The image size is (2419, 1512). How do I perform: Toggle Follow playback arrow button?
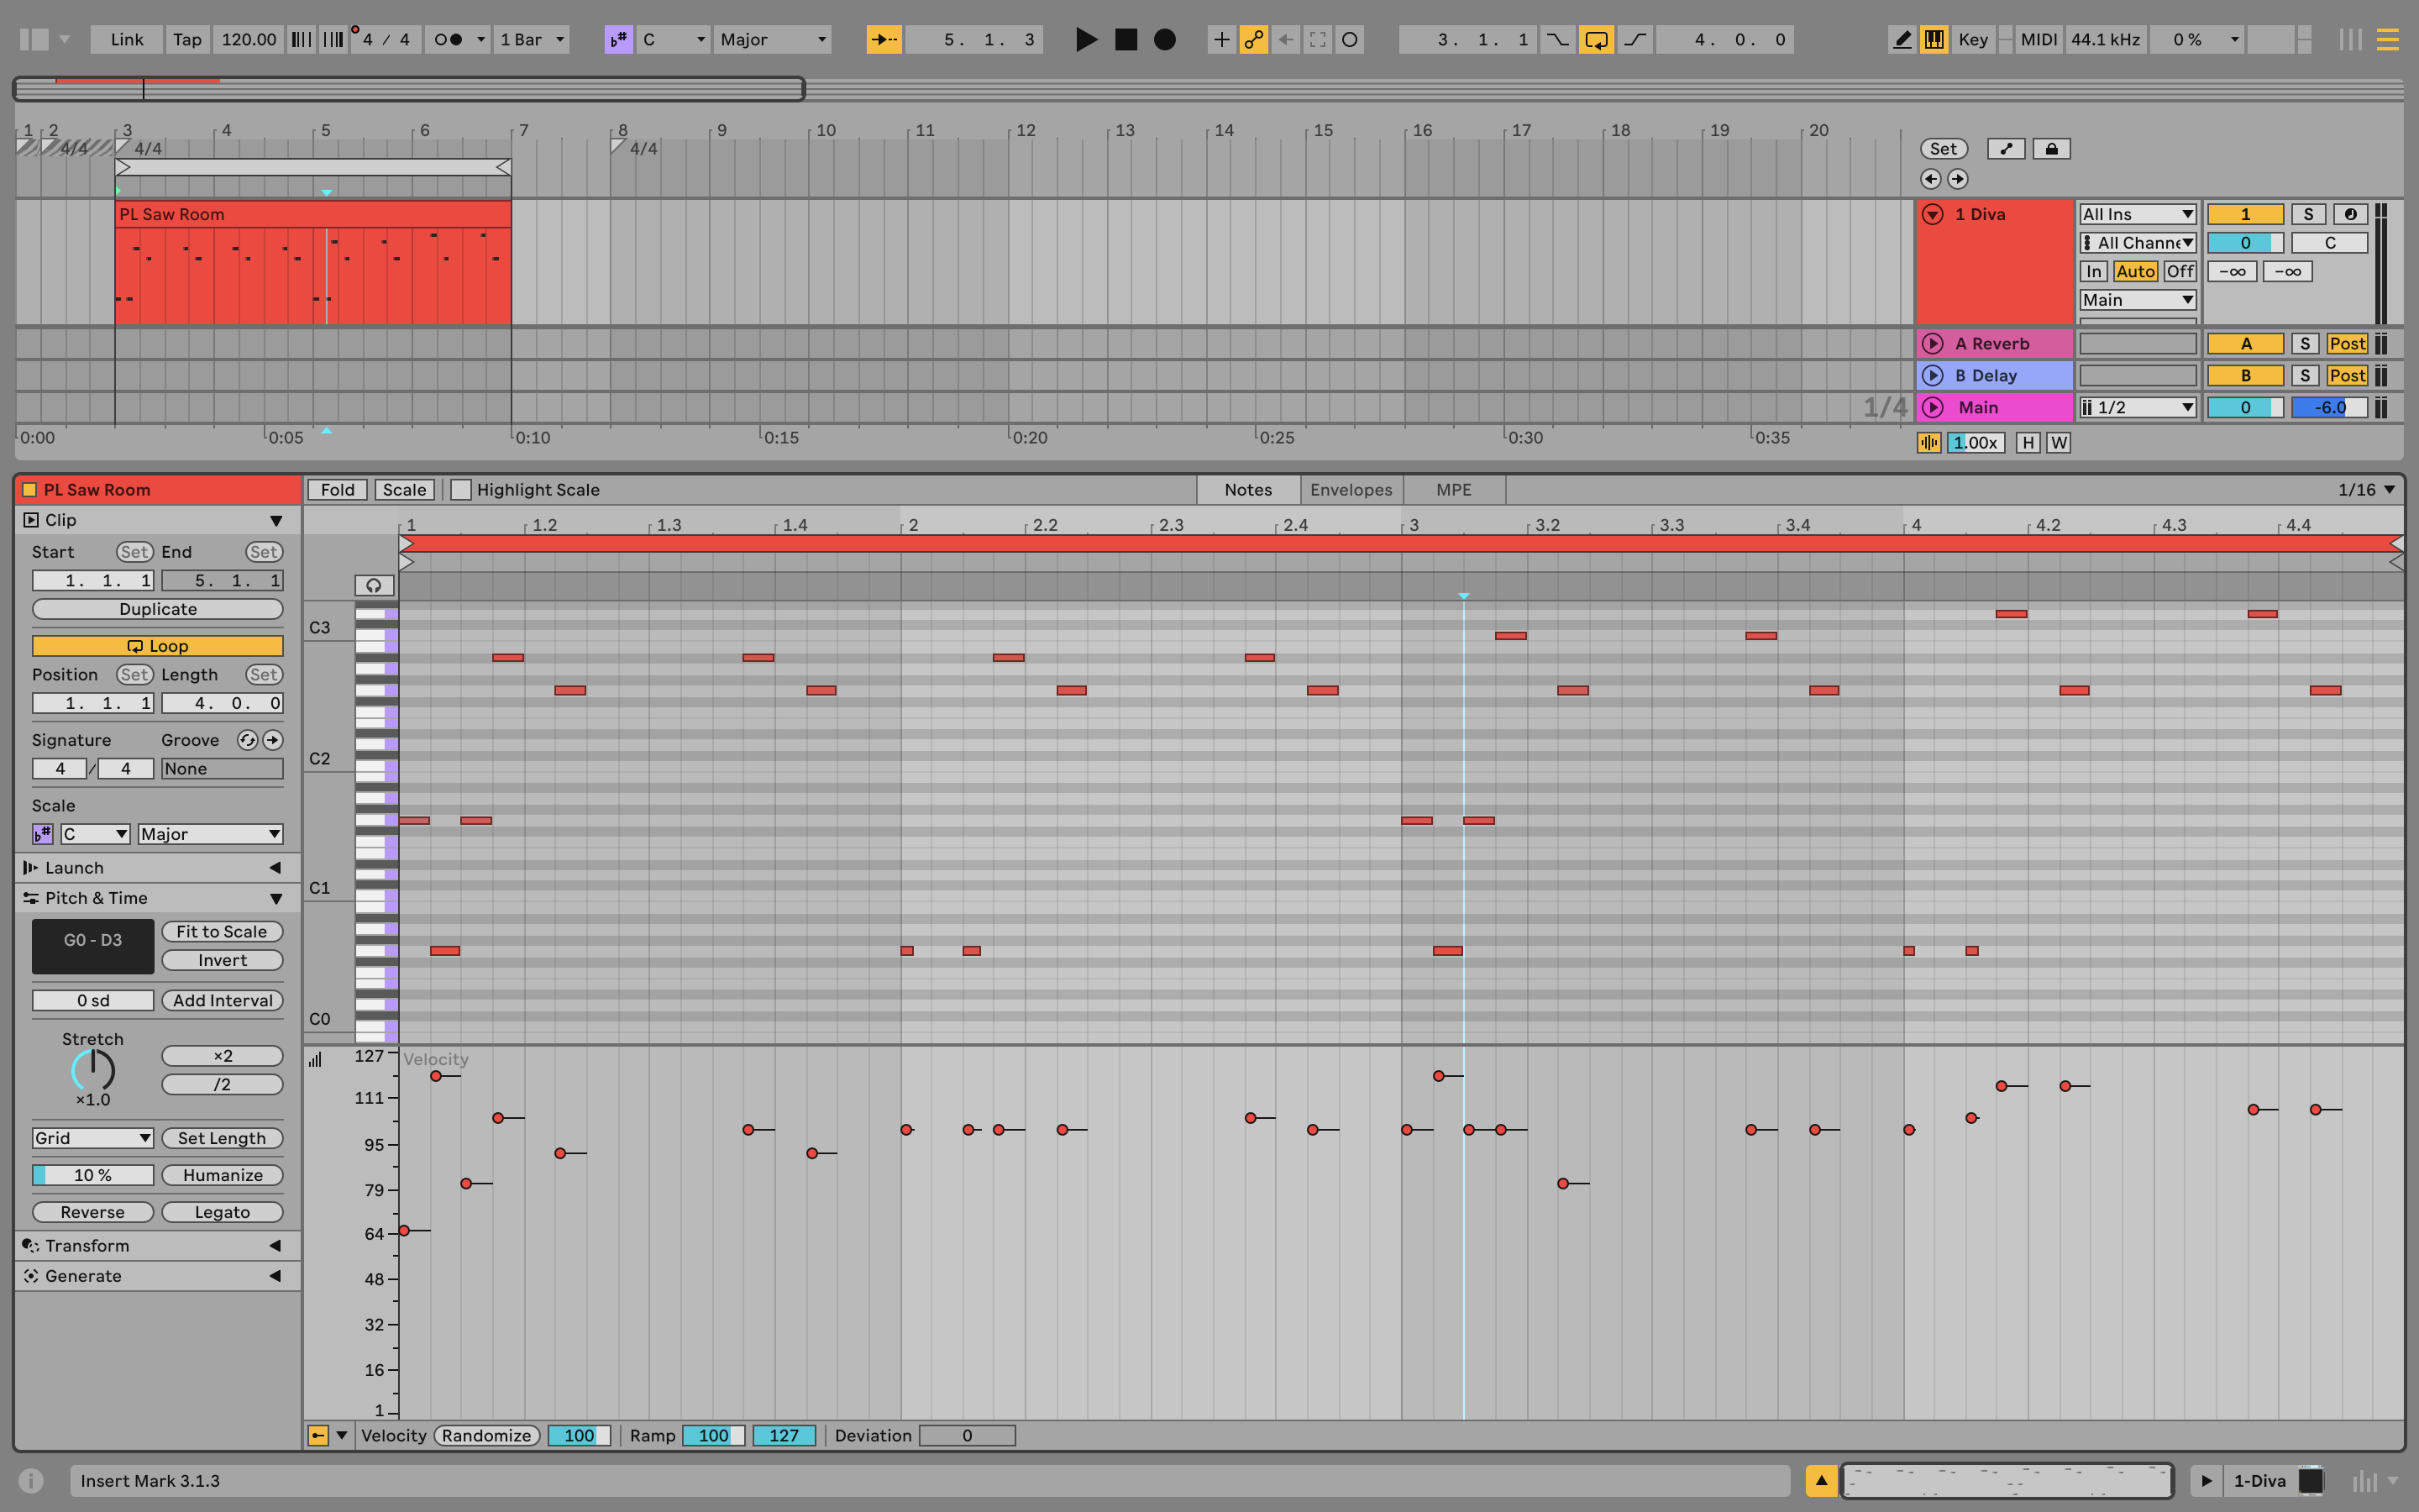click(884, 40)
